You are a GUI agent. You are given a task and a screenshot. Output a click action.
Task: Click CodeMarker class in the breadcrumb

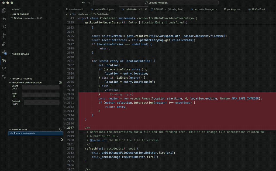click(x=103, y=14)
